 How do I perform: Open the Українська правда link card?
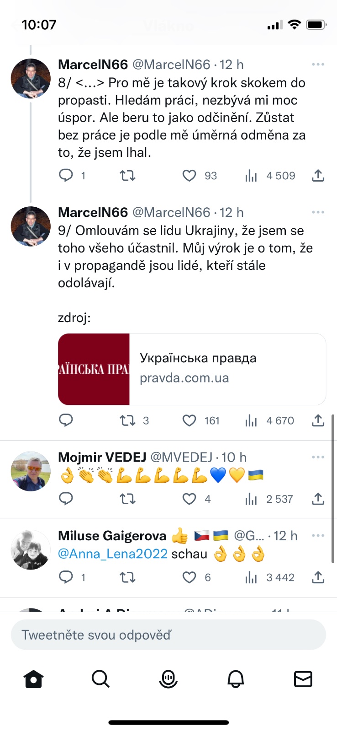click(x=192, y=369)
